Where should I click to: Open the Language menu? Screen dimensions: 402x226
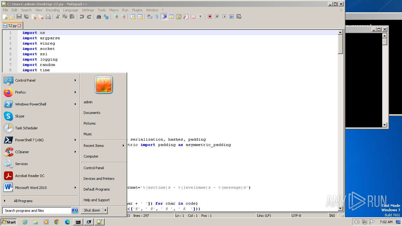tap(70, 10)
